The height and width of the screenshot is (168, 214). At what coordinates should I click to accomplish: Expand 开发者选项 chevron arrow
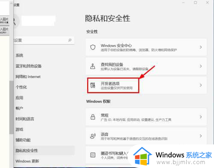point(201,85)
